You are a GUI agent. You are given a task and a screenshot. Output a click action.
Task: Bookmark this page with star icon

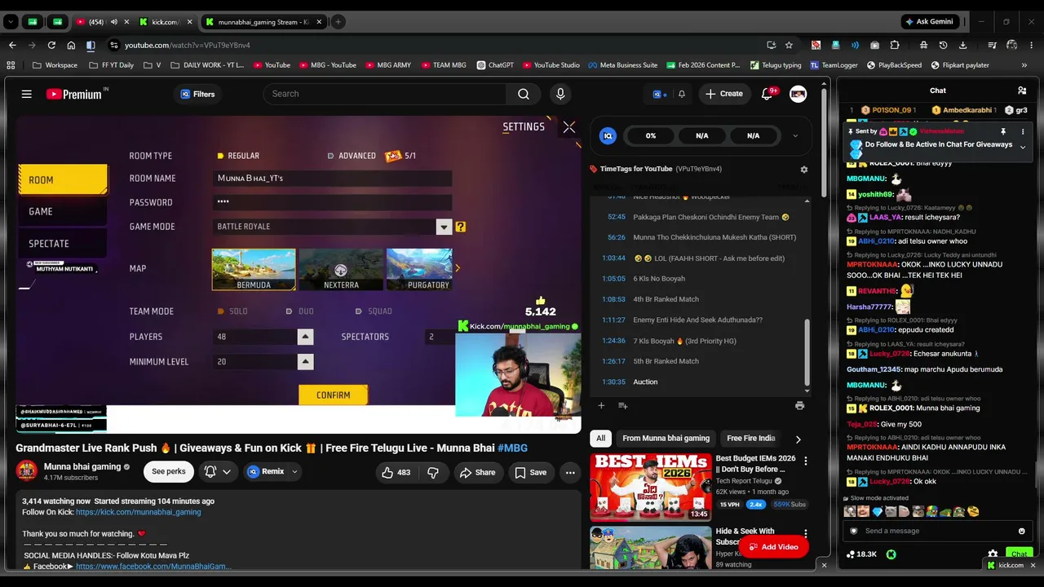pos(789,45)
